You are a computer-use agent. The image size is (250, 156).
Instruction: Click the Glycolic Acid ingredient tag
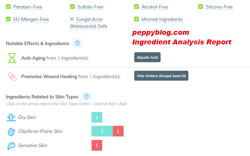click(147, 57)
